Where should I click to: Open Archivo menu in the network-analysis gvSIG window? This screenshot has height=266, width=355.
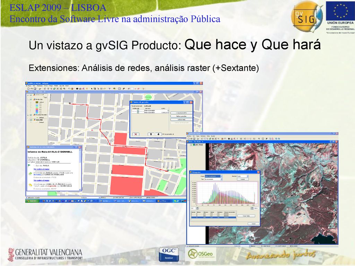tap(28, 86)
